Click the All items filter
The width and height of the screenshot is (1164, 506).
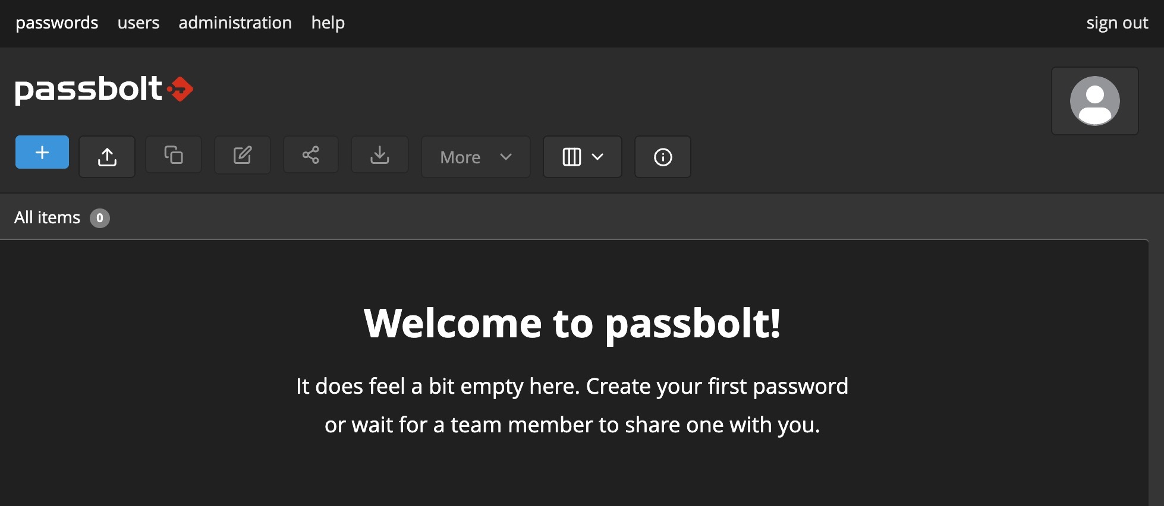[47, 217]
